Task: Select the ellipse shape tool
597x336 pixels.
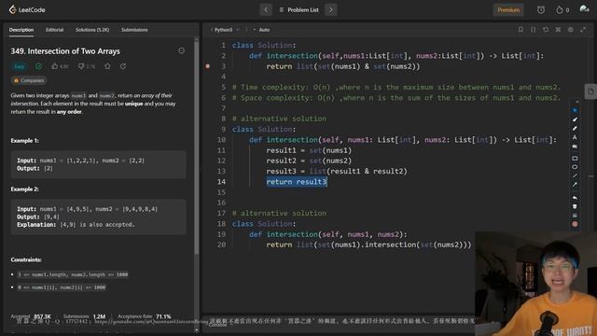Action: tap(575, 167)
